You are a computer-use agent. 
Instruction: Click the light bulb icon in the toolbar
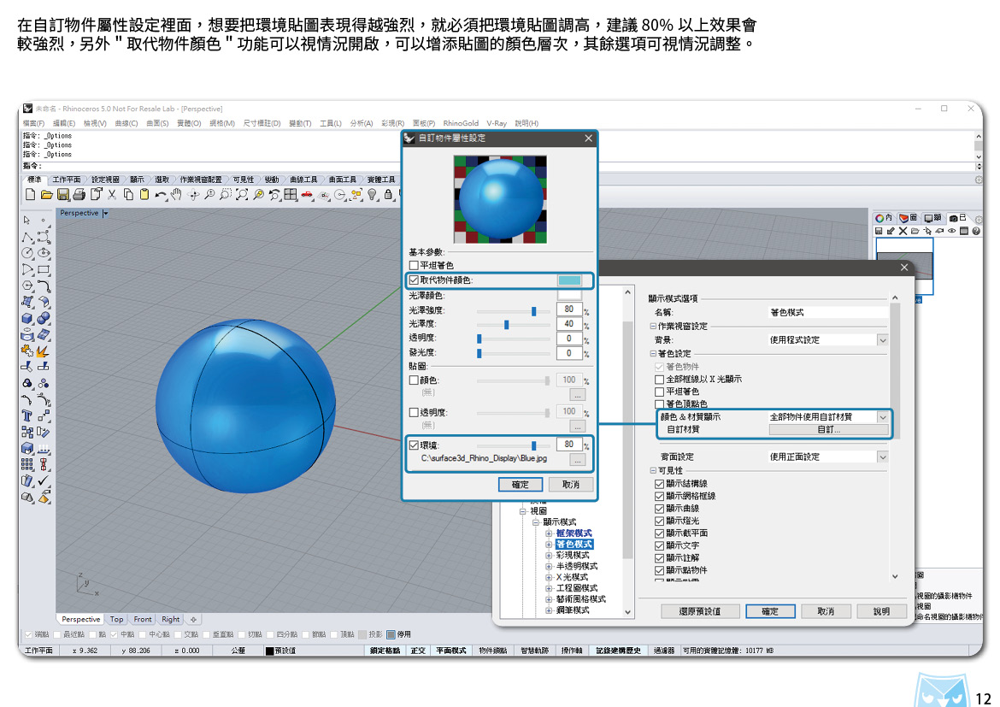373,195
